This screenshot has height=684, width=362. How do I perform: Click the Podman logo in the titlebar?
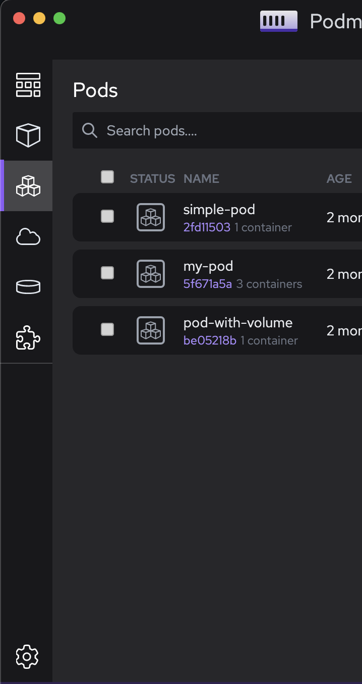[x=278, y=21]
